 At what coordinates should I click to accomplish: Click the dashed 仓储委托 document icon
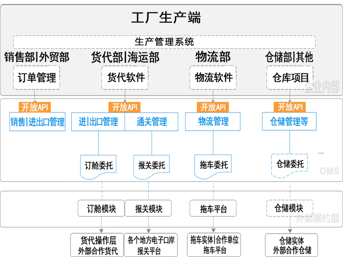click(289, 164)
